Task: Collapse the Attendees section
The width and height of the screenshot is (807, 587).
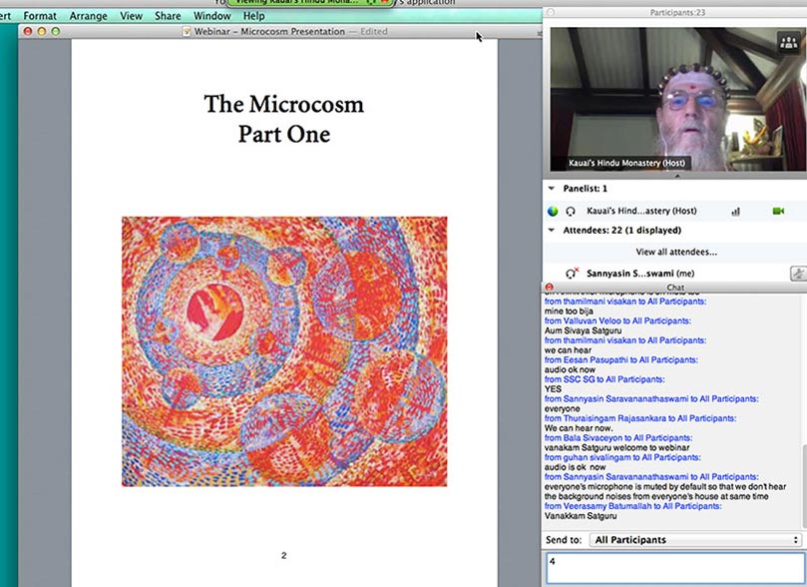Action: 550,230
